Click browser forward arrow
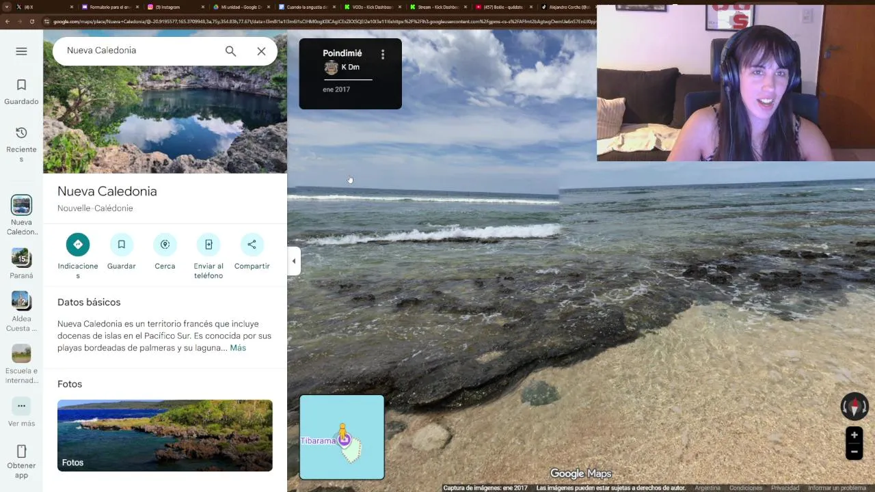Viewport: 875px width, 492px height. click(x=19, y=22)
